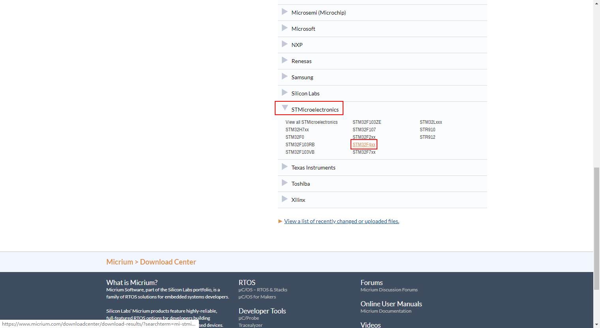Open Xilinx vendor heading
This screenshot has height=328, width=600.
click(x=298, y=200)
